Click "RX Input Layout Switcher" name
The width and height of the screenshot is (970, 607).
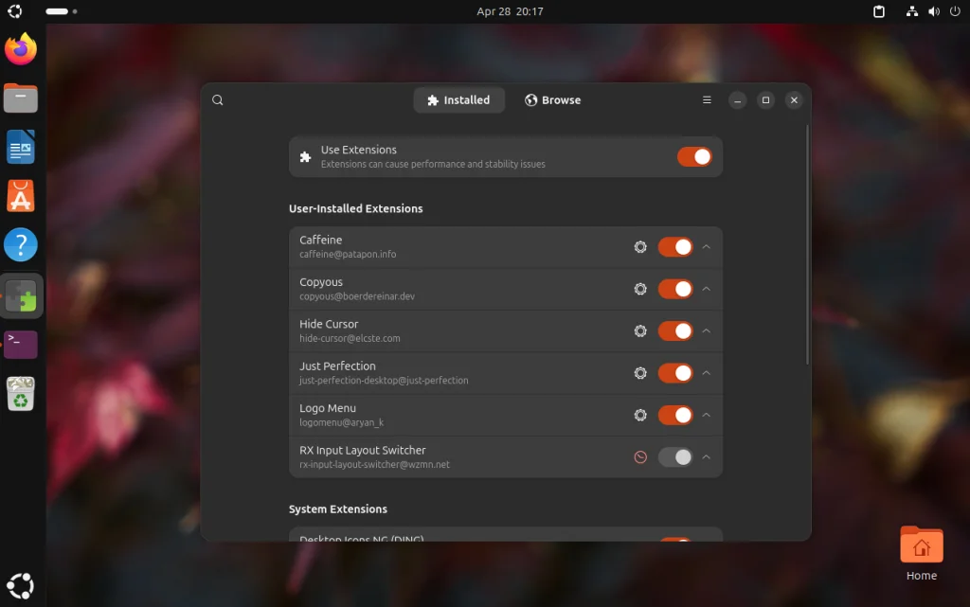coord(363,450)
